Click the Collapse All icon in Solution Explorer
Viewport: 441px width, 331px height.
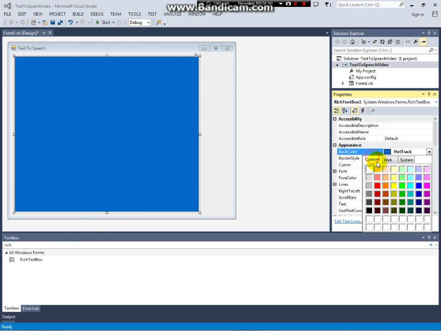click(x=390, y=42)
